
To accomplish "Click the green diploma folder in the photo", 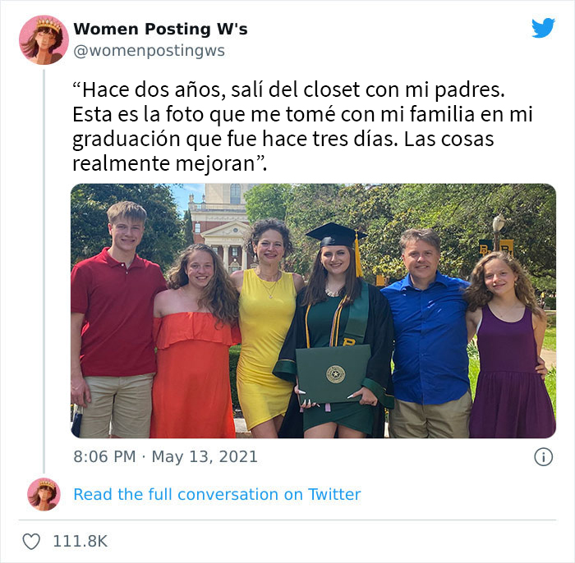I will pos(333,373).
